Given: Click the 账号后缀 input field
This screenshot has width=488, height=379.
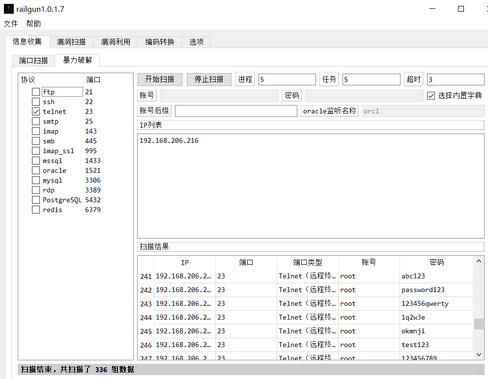Looking at the screenshot, I should click(236, 110).
